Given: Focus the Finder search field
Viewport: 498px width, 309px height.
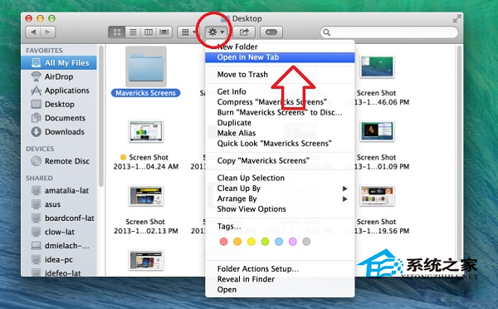Looking at the screenshot, I should pos(389,32).
